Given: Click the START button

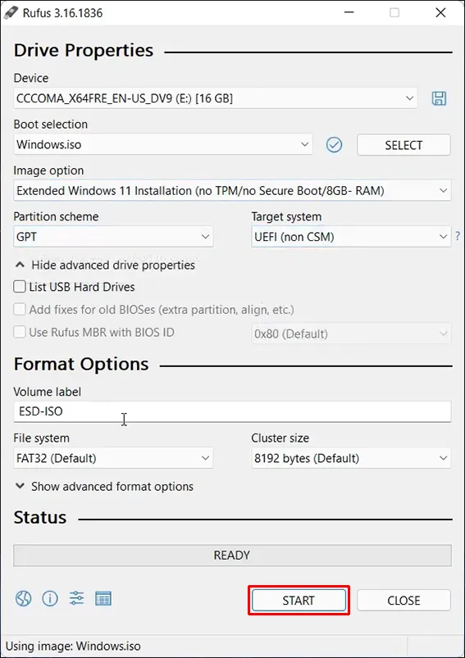Looking at the screenshot, I should tap(299, 601).
